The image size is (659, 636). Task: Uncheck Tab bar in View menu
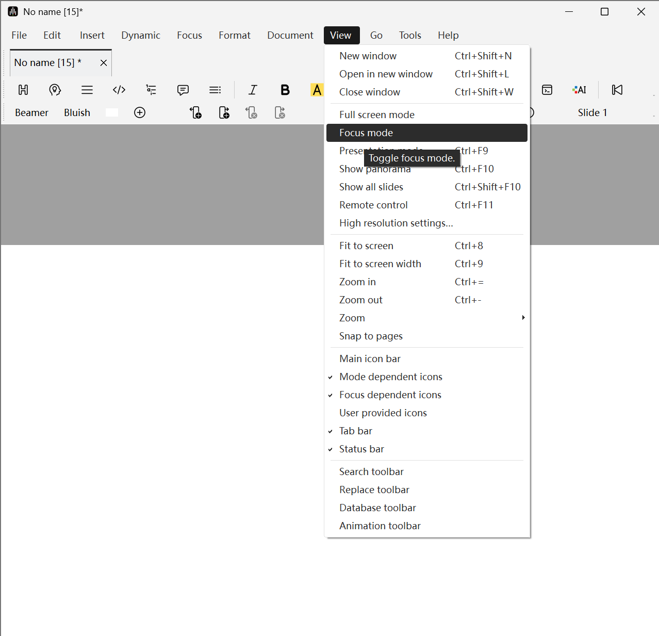click(355, 431)
